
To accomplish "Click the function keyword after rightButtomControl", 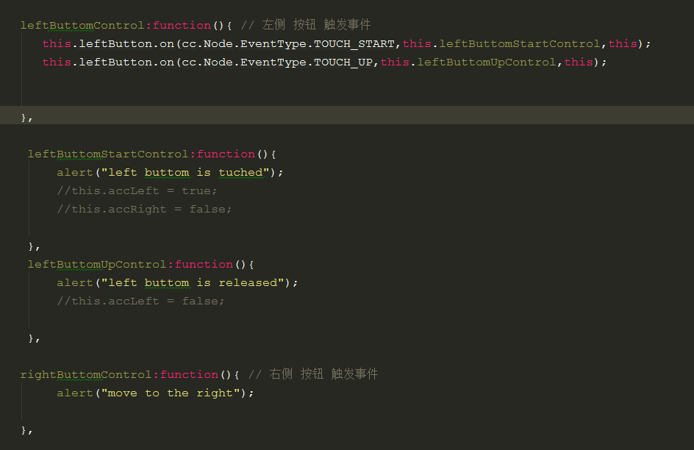I will pyautogui.click(x=189, y=374).
